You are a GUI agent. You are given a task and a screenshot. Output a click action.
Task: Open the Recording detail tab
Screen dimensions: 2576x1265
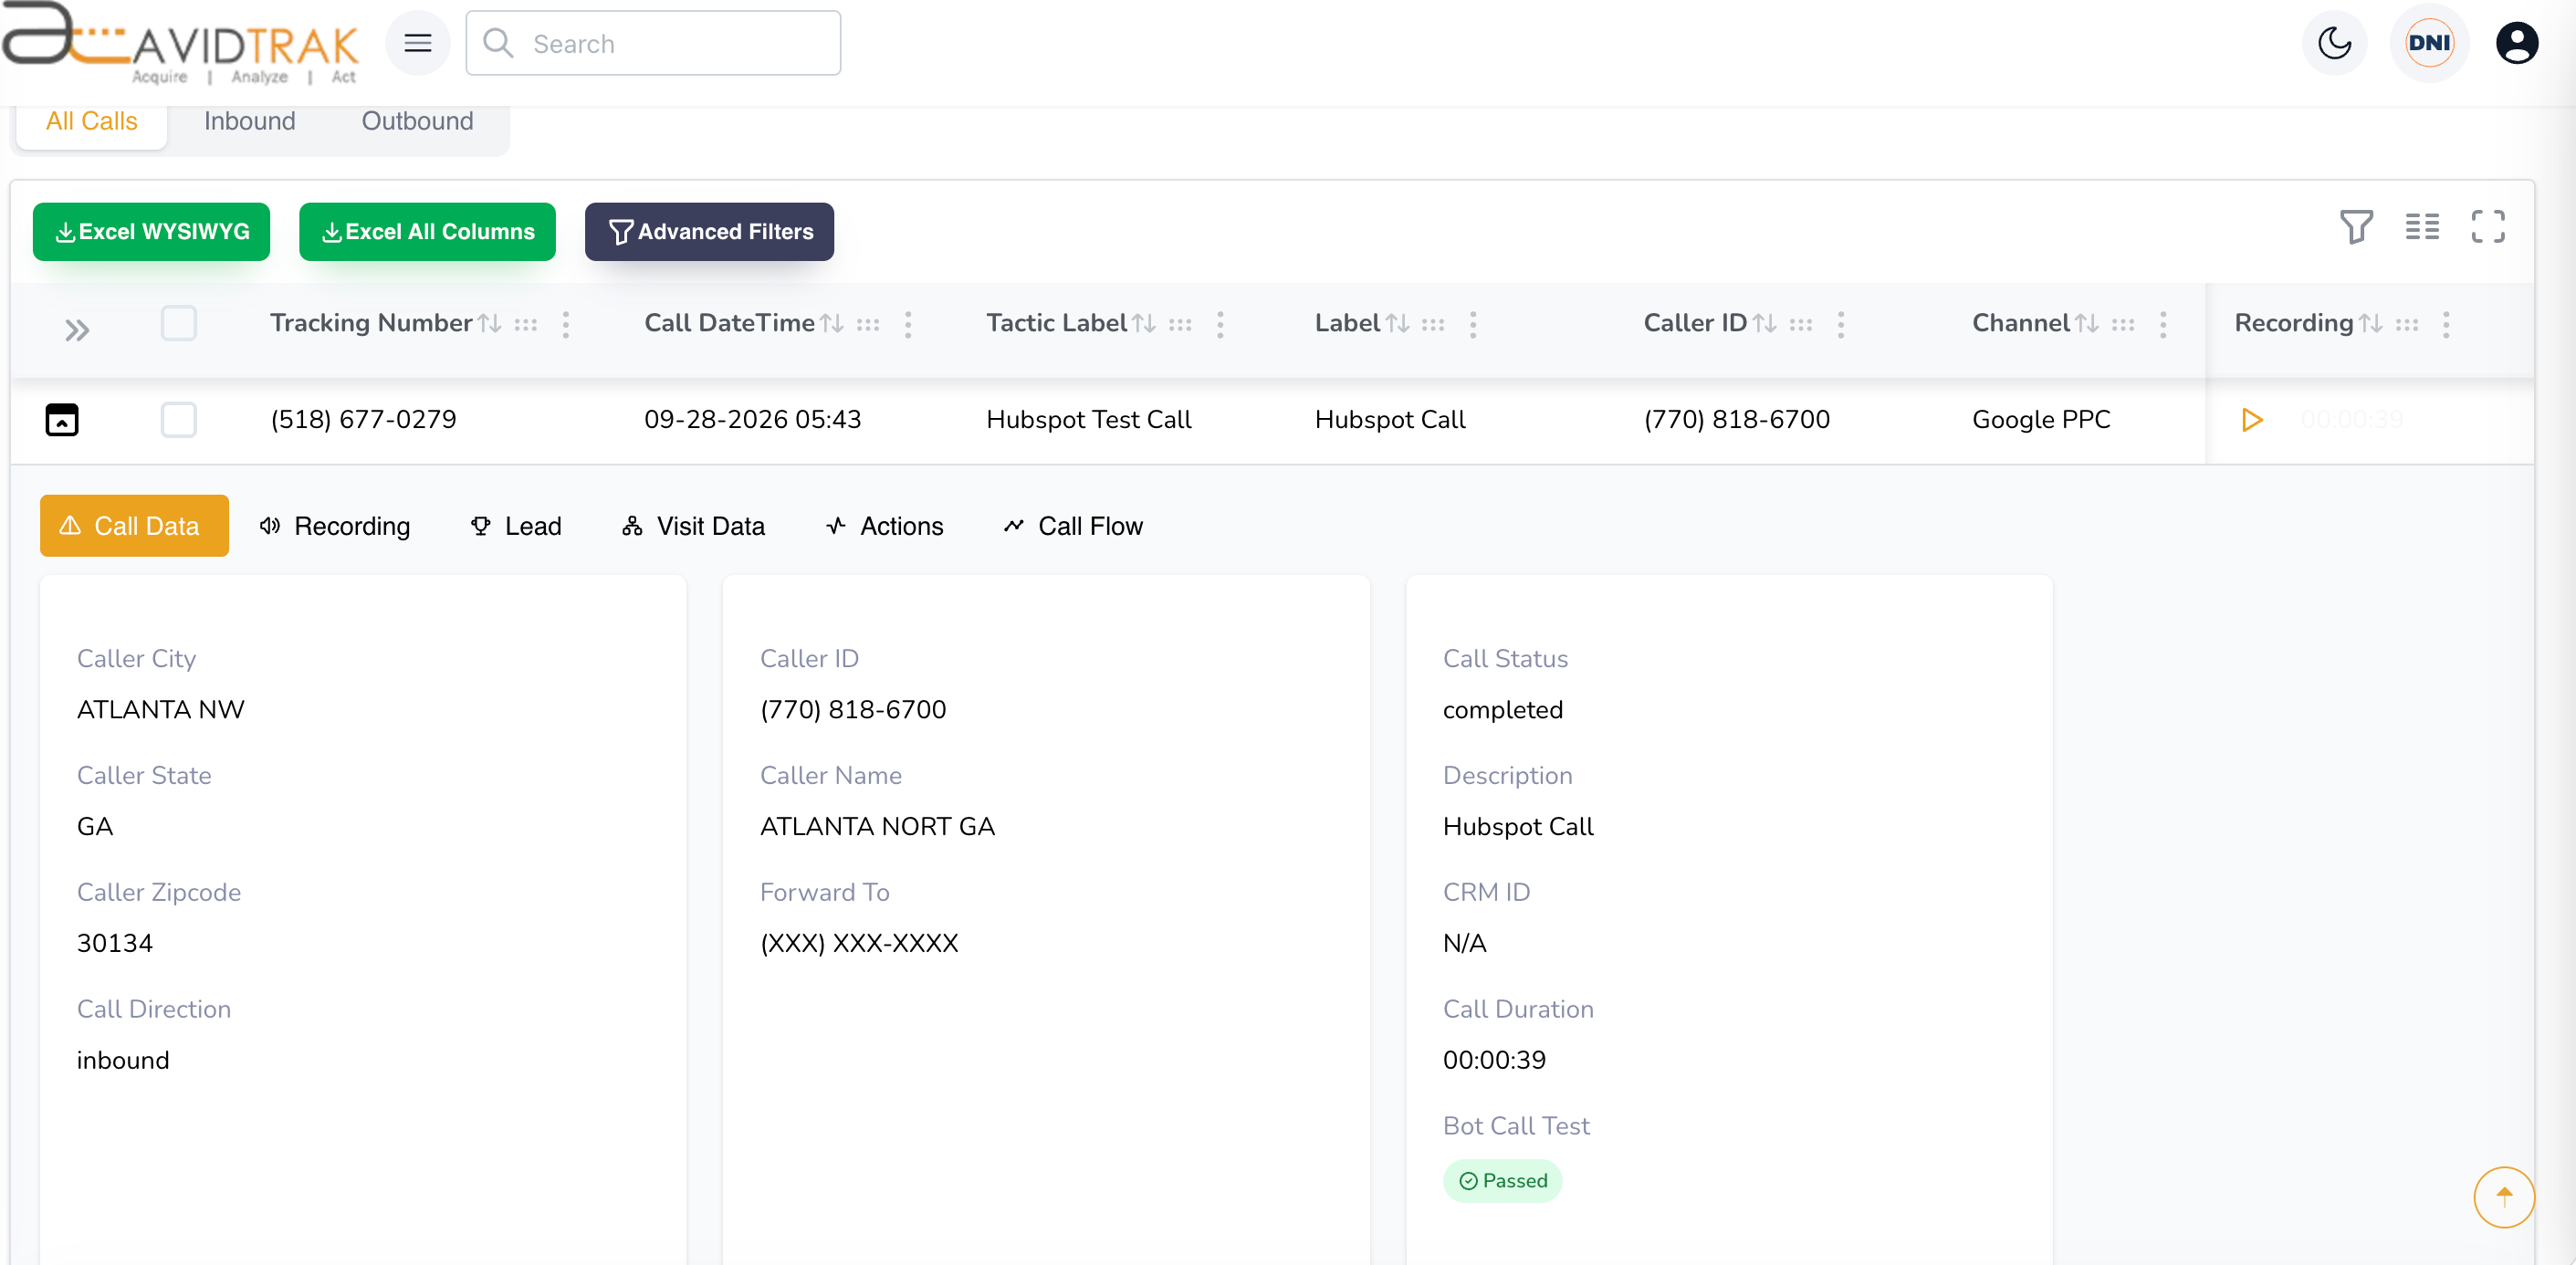tap(335, 526)
